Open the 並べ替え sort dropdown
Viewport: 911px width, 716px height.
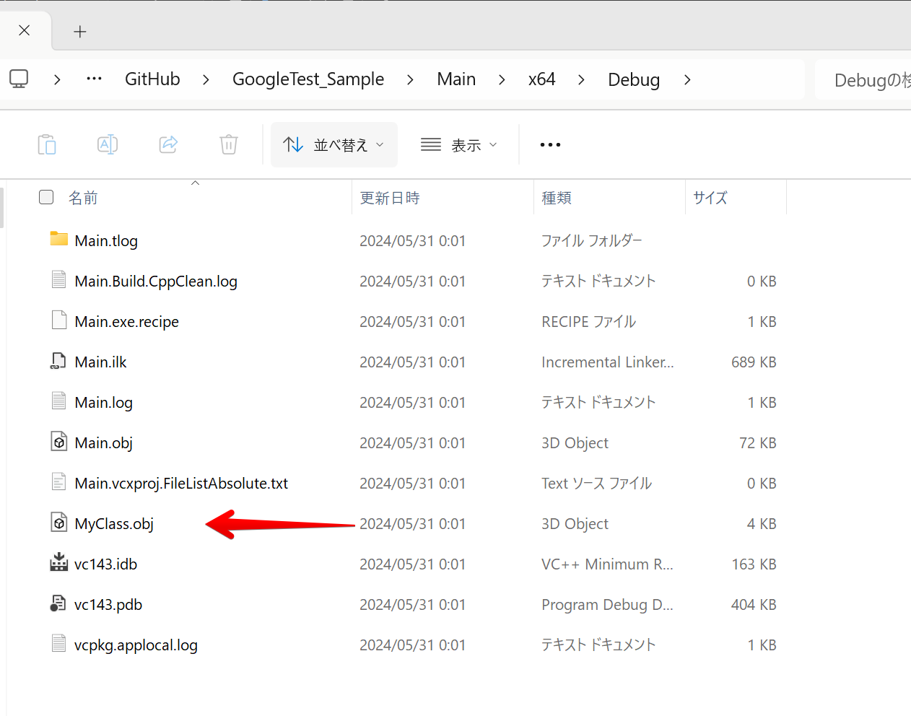pos(334,145)
